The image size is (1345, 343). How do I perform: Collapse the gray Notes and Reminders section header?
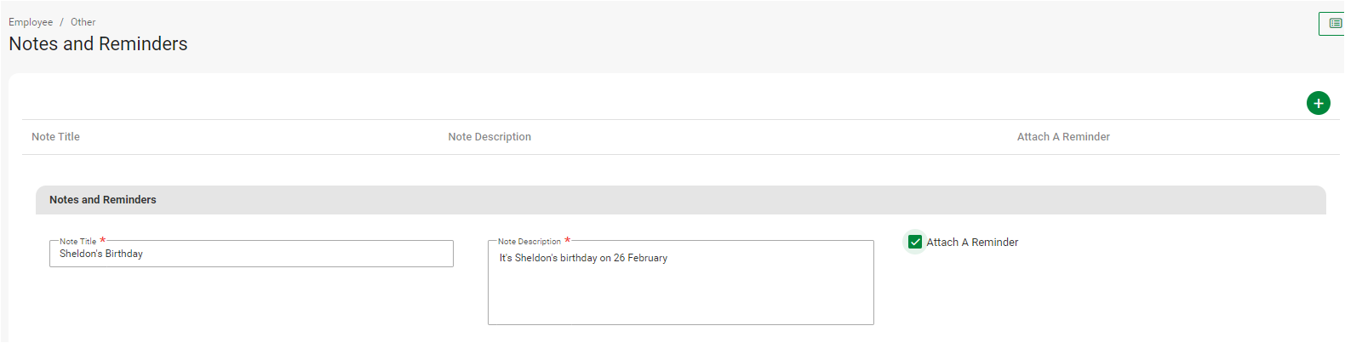(680, 200)
